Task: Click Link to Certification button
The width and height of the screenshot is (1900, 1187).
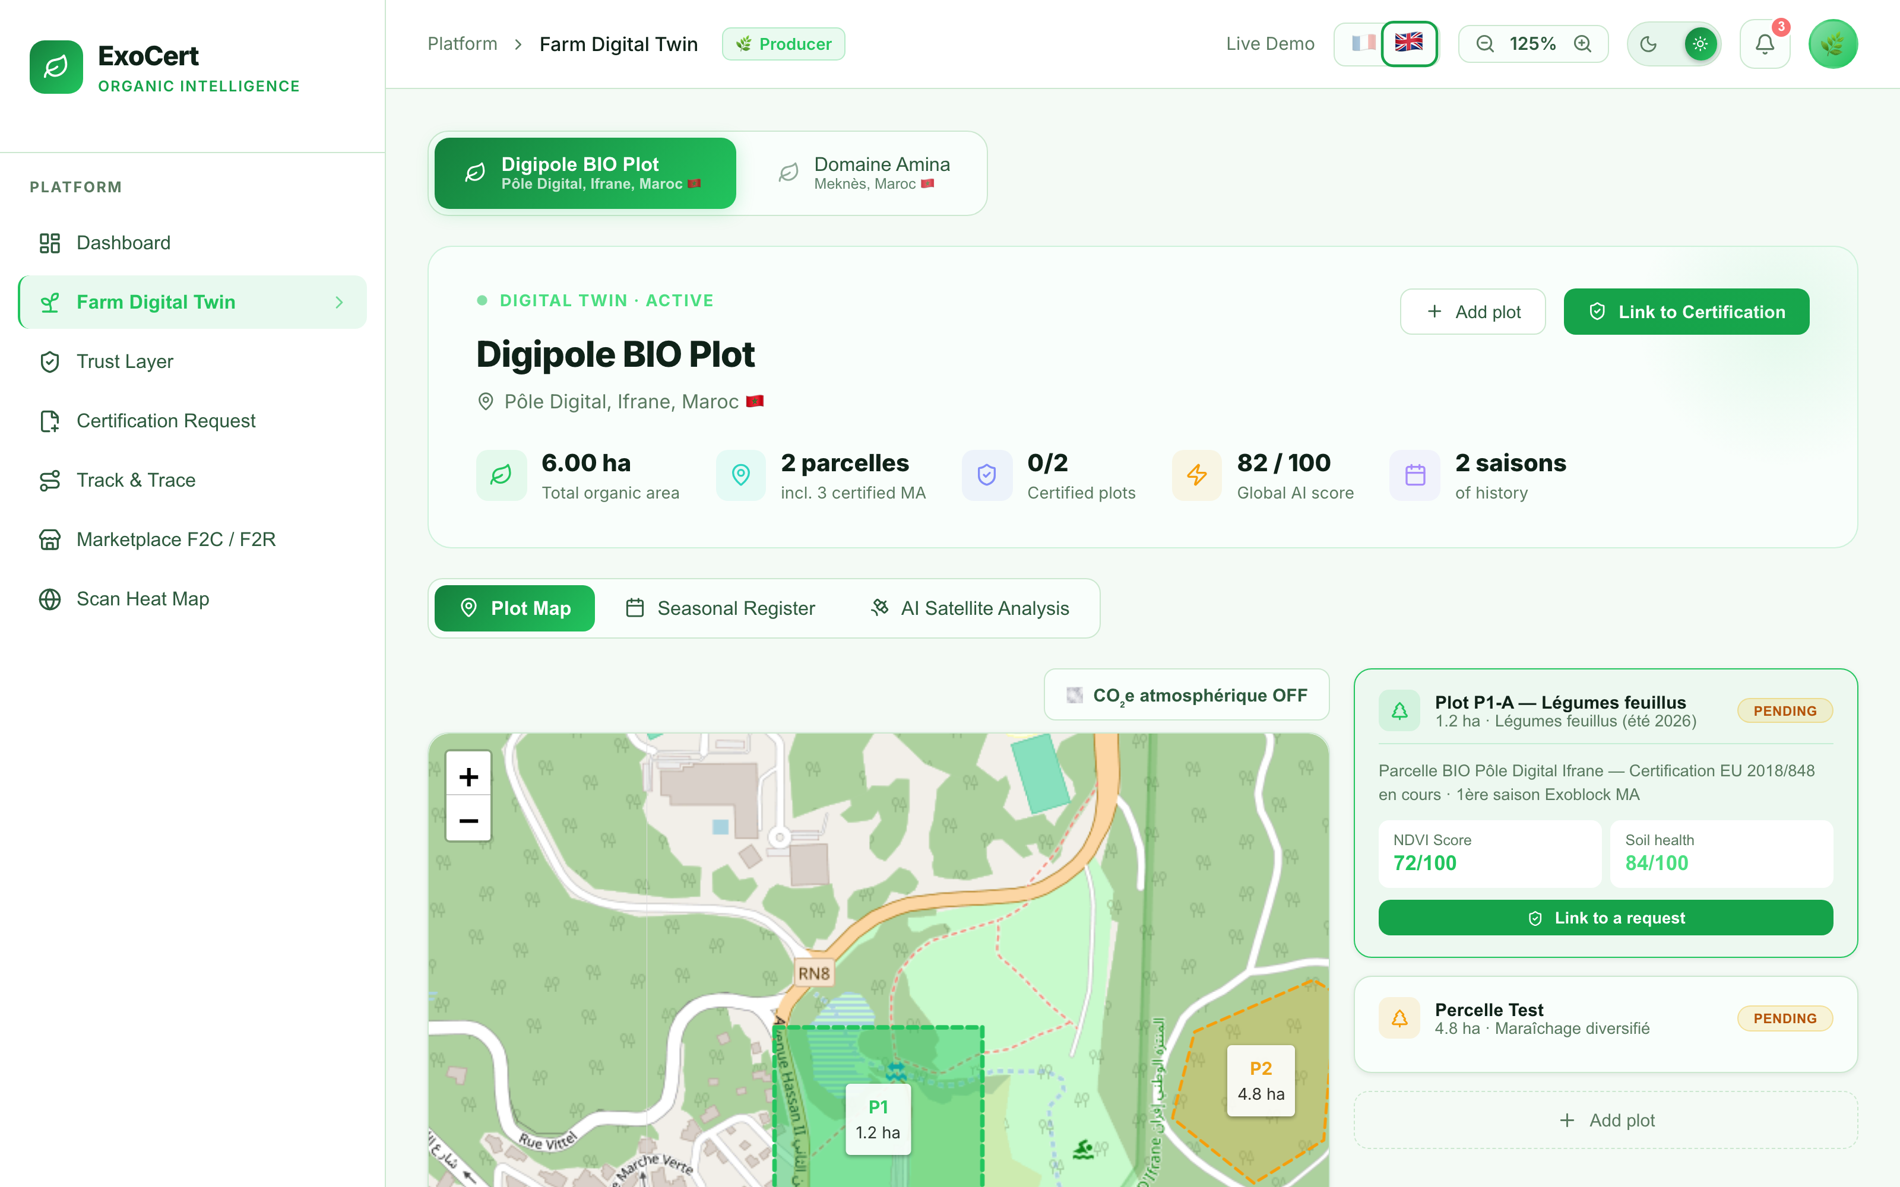Action: pos(1686,312)
